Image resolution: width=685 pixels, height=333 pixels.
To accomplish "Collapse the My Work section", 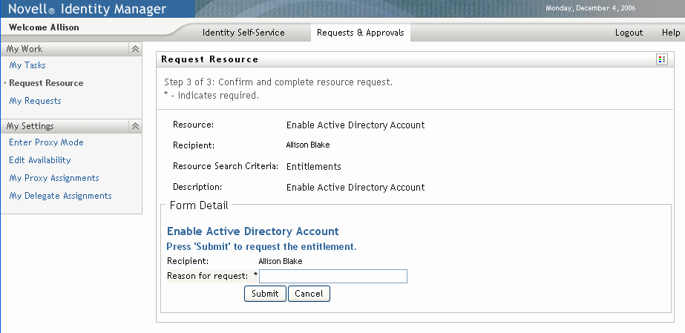I will (135, 49).
